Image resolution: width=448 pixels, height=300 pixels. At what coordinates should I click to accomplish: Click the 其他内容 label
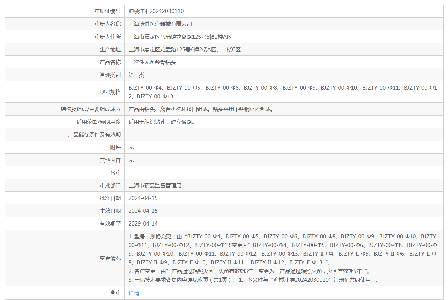point(110,160)
